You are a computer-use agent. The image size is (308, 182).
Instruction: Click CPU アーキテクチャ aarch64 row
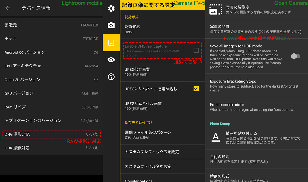(51, 66)
